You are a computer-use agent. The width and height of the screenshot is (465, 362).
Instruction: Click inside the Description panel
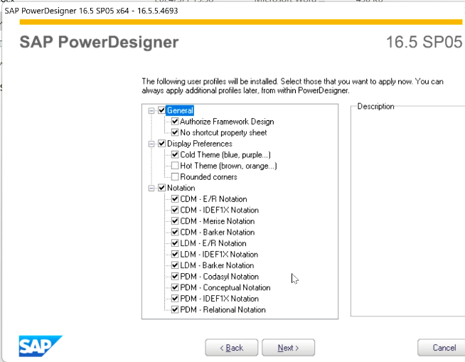407,213
